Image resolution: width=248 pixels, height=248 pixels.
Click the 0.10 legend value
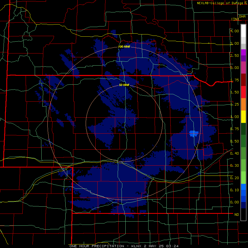[234, 190]
